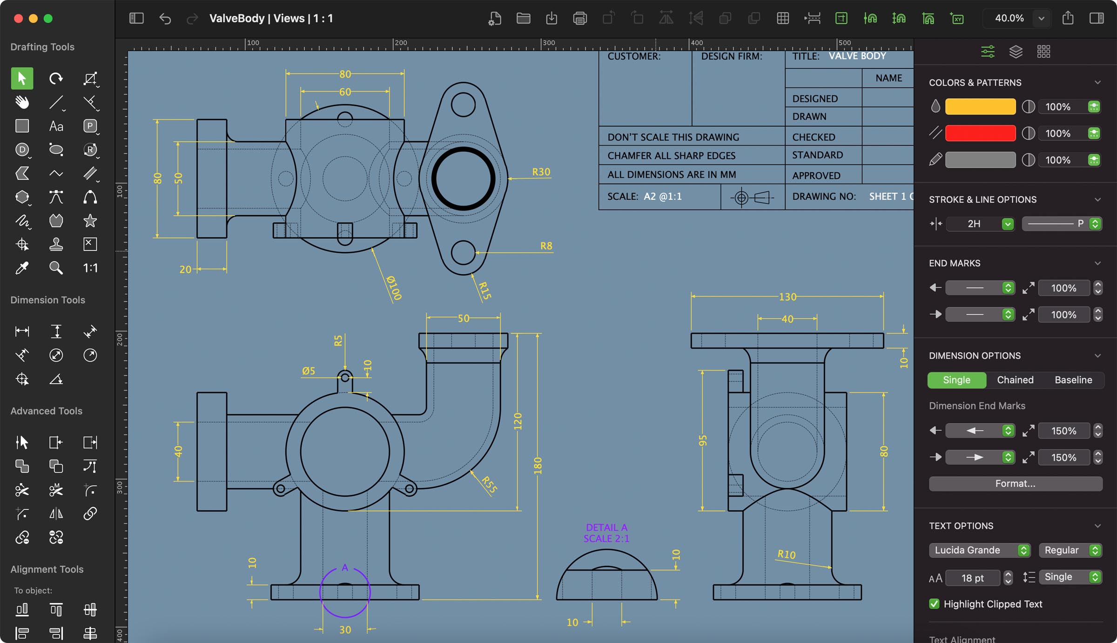Disable Highlight Clipped Text checkbox
Screen dimensions: 1117x643
[934, 603]
